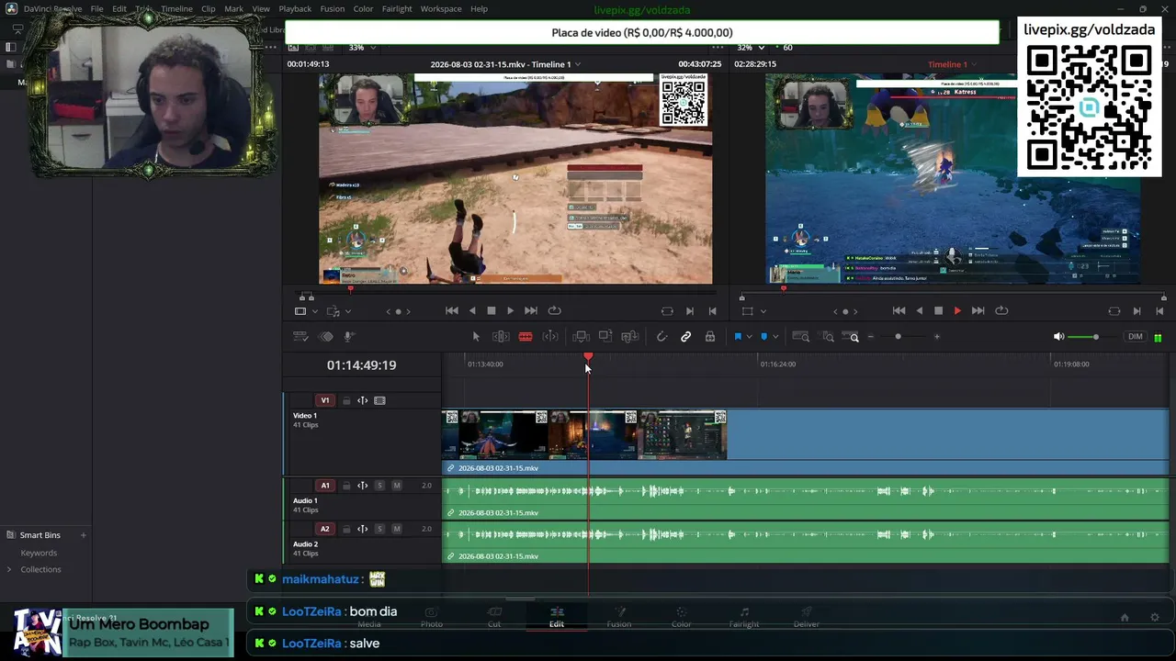
Task: Click the Overwrite Clip icon
Action: click(x=605, y=337)
